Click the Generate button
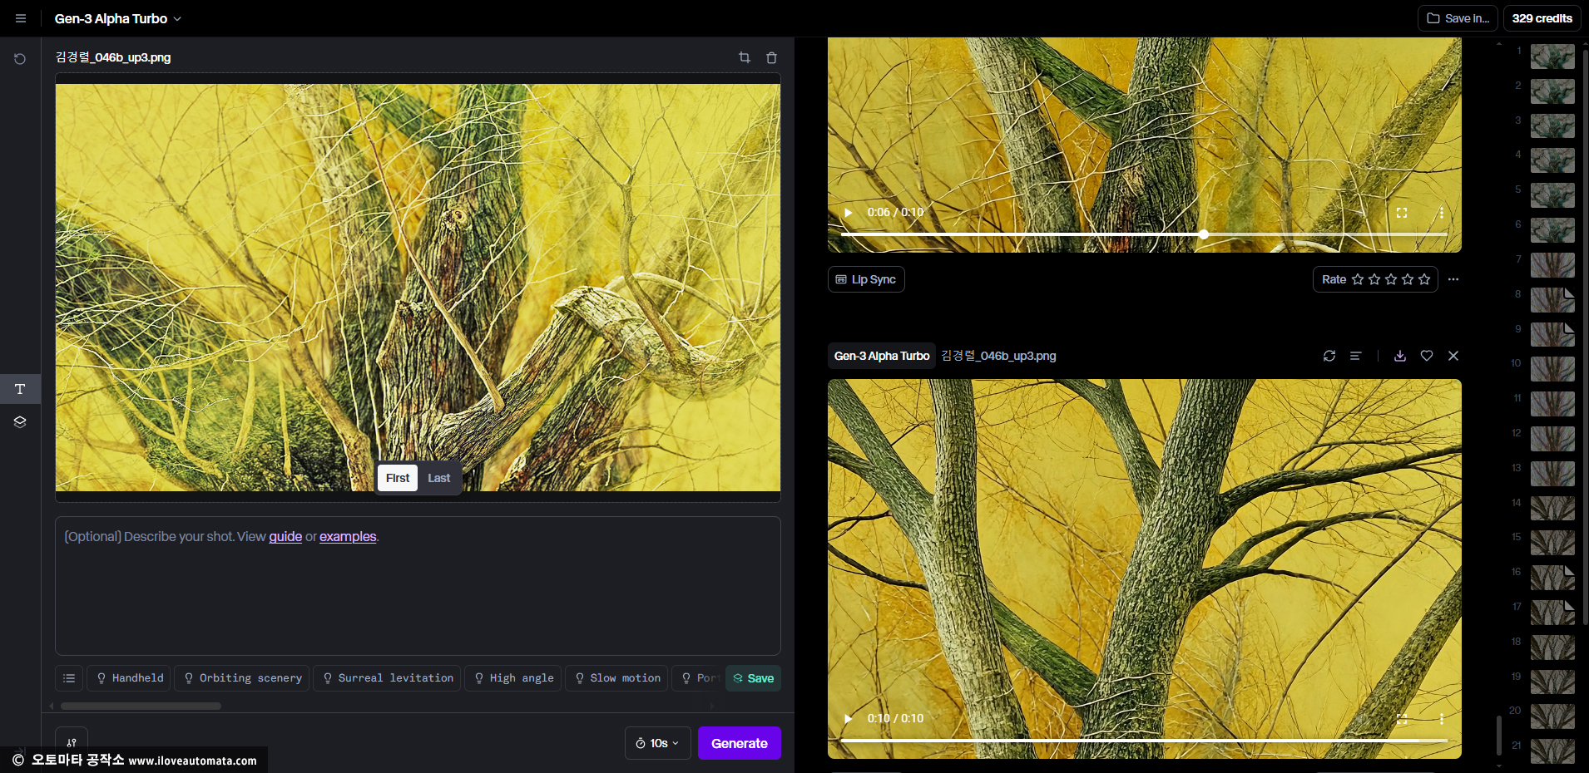Screen dimensions: 1589x773 [739, 743]
